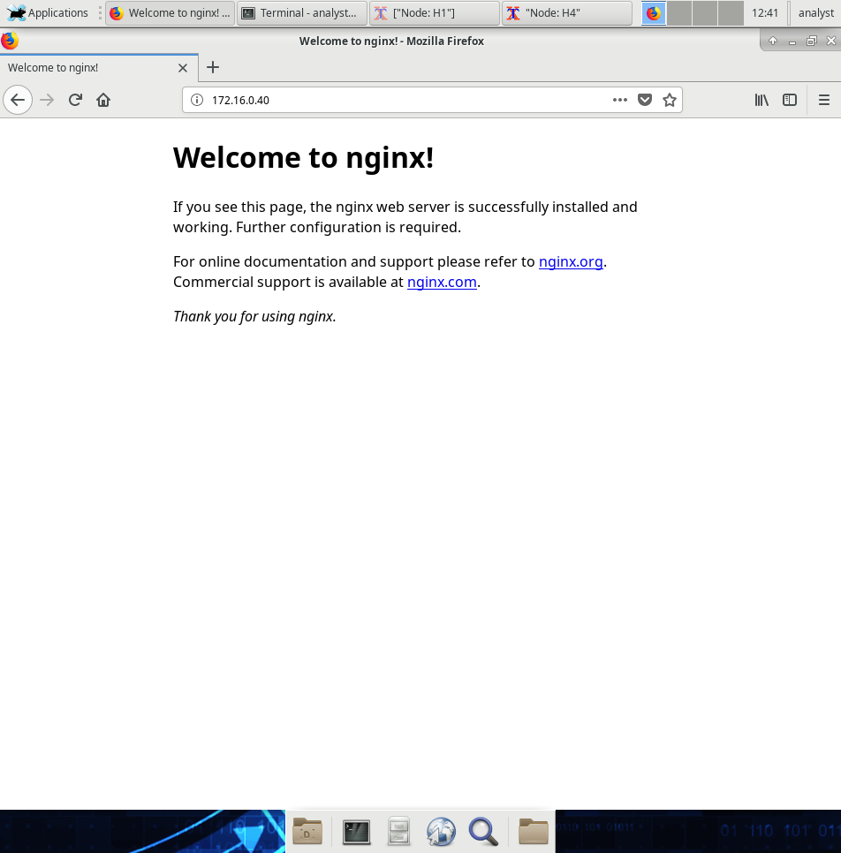The width and height of the screenshot is (841, 853).
Task: Click the Firefox logo in title bar
Action: coord(9,41)
